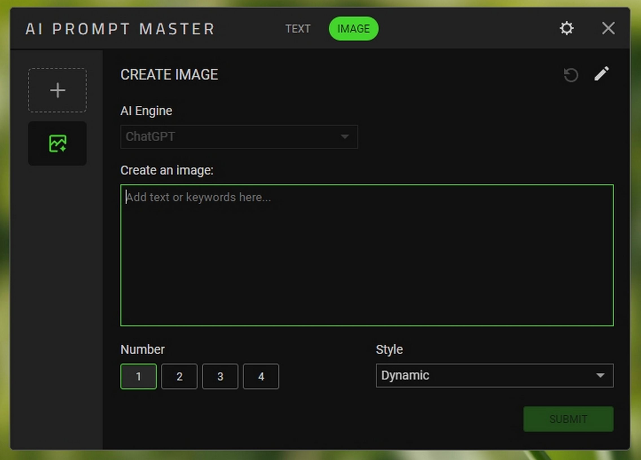The image size is (641, 460).
Task: Click the reset arrow icon
Action: click(571, 75)
